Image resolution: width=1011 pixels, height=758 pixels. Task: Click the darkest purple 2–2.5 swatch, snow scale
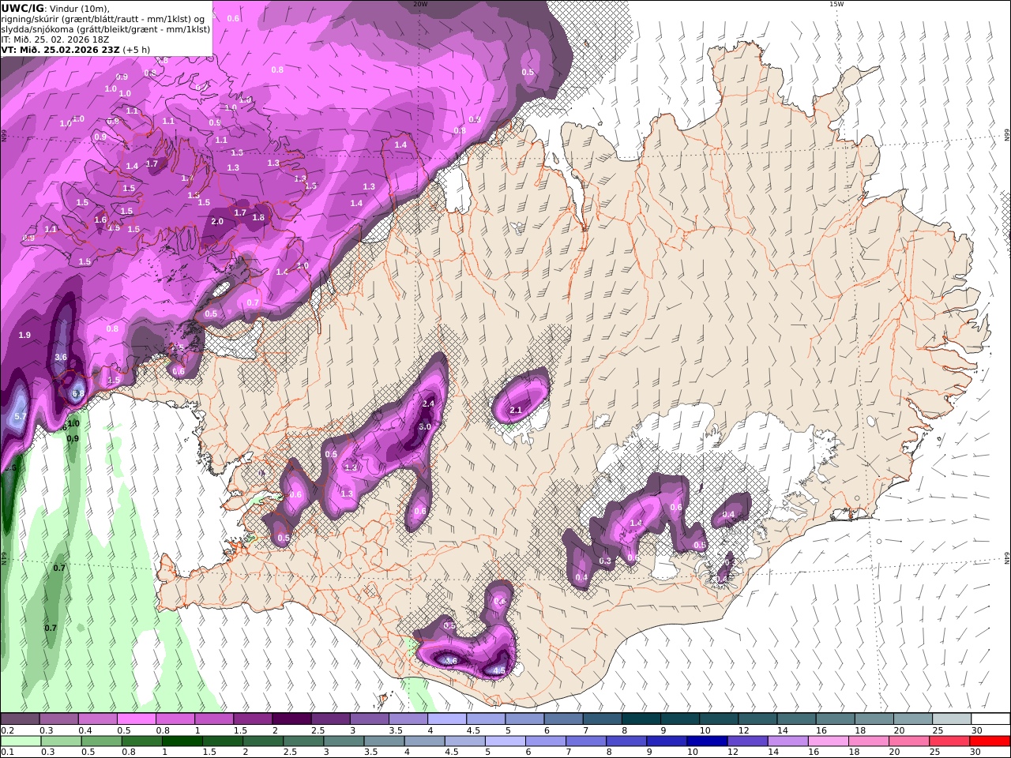tap(291, 719)
